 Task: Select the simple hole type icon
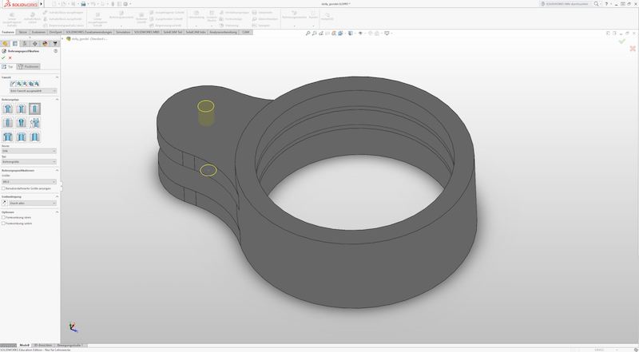tap(34, 109)
